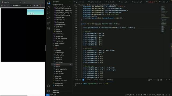
Task: Open buffer-util.ts in the file tree
Action: tap(60, 55)
